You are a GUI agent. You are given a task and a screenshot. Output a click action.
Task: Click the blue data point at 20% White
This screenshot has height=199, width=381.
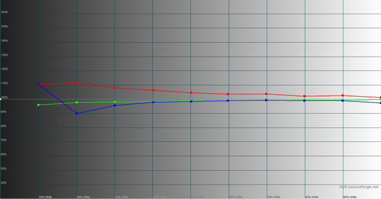77,113
